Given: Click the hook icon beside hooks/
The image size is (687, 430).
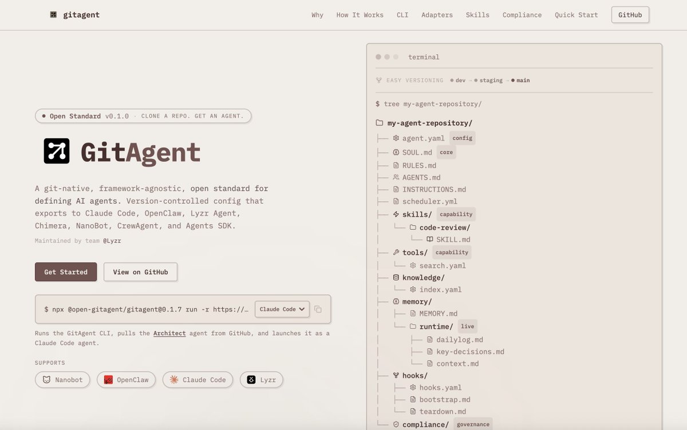Looking at the screenshot, I should tap(396, 376).
